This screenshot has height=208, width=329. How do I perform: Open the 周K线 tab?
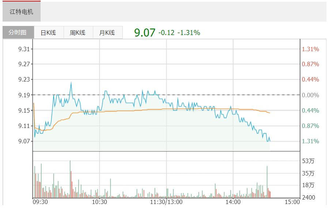click(x=78, y=33)
